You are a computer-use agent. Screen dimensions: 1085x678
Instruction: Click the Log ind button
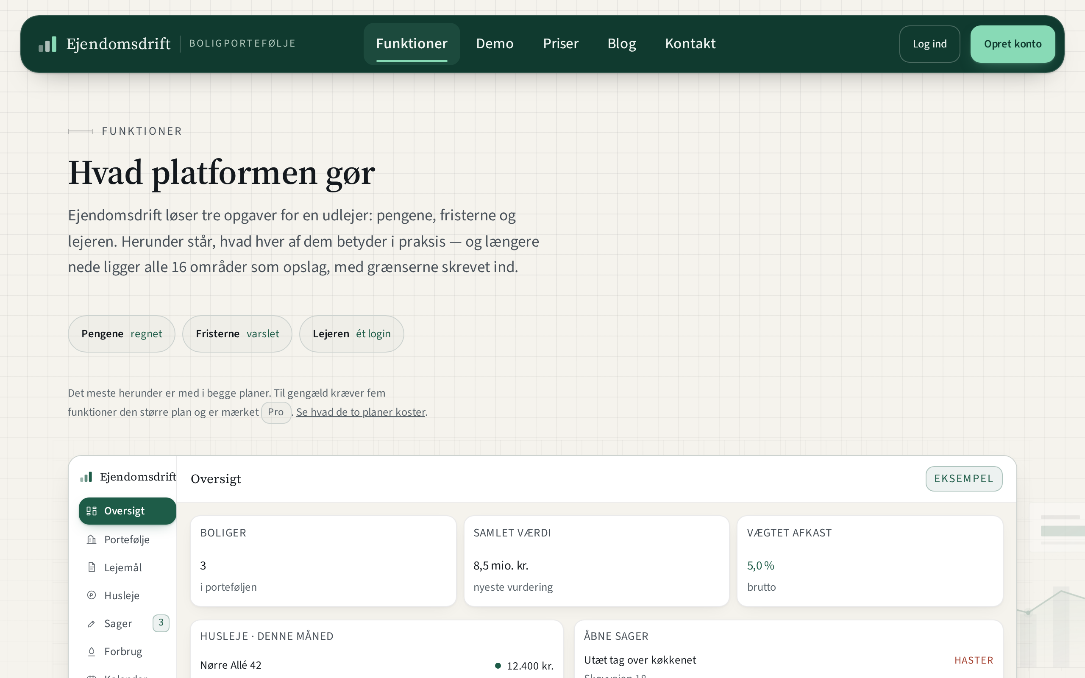tap(929, 44)
